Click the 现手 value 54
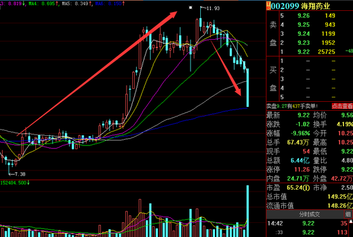This screenshot has height=237, width=353. pos(306,151)
